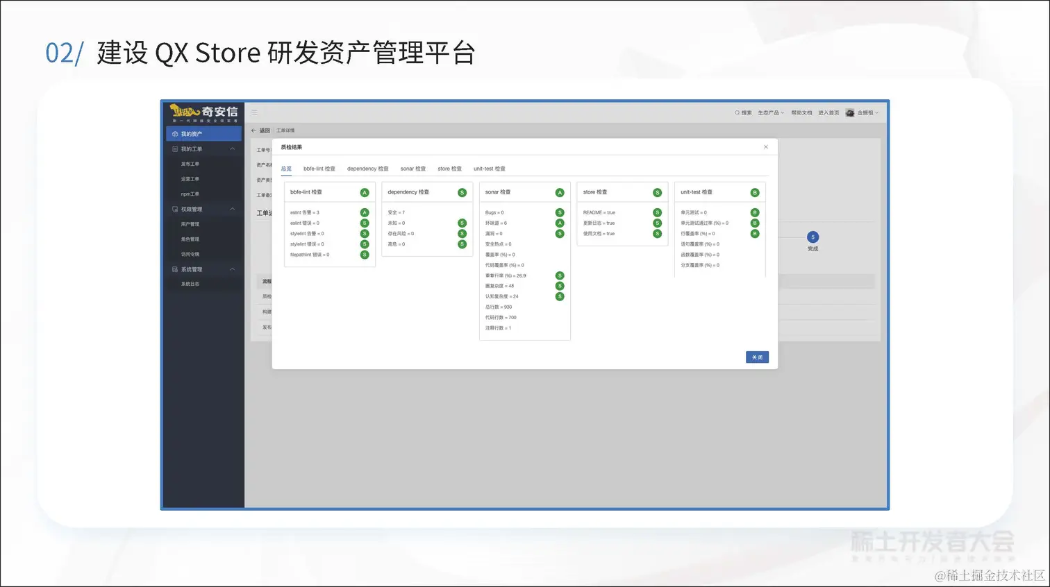
Task: Click the S badge on the 未知 = 0 row
Action: (x=462, y=223)
